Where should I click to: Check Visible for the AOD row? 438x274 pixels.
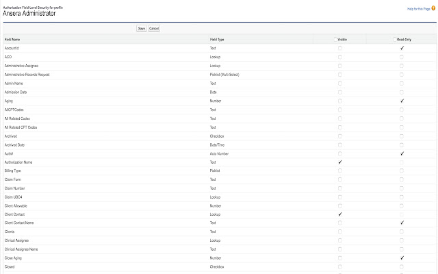coord(339,57)
